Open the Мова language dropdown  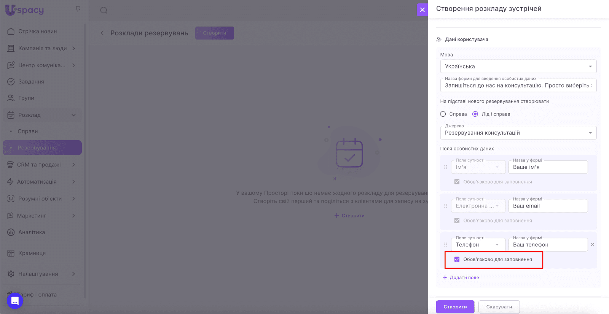pyautogui.click(x=518, y=67)
